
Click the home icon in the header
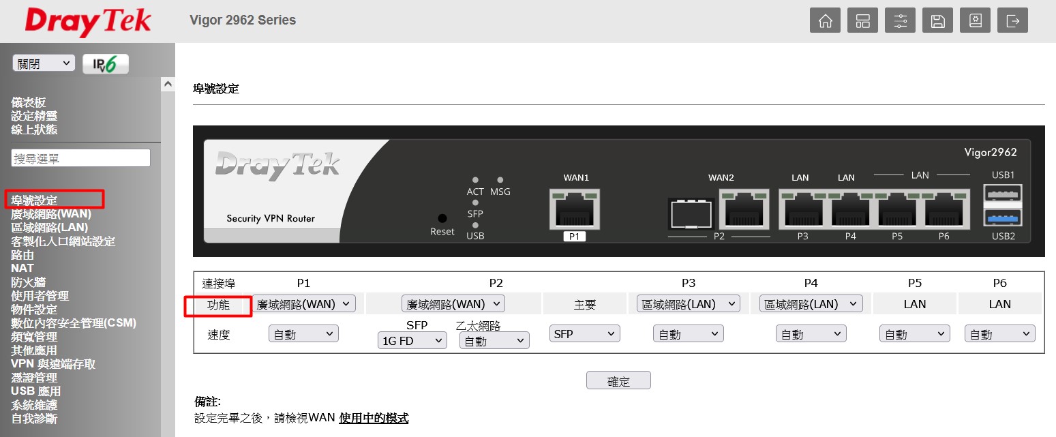825,20
